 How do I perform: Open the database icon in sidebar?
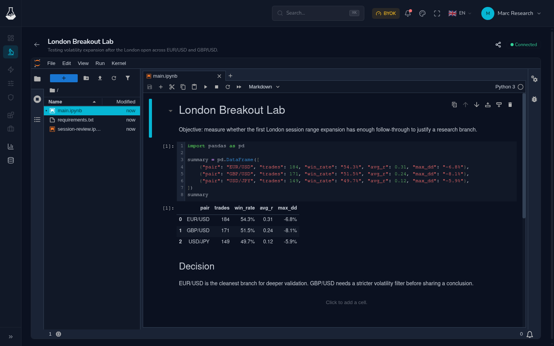pyautogui.click(x=11, y=160)
